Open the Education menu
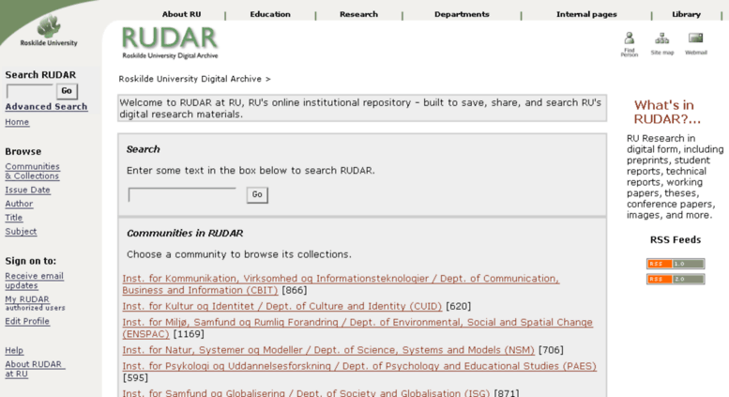Screen dimensions: 729x397 (x=270, y=14)
